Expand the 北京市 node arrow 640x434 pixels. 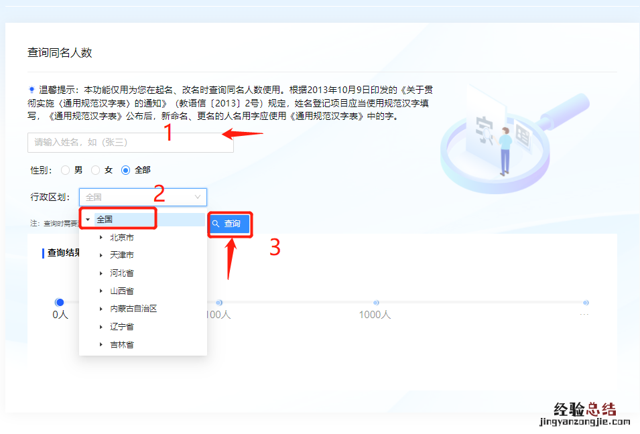[101, 237]
